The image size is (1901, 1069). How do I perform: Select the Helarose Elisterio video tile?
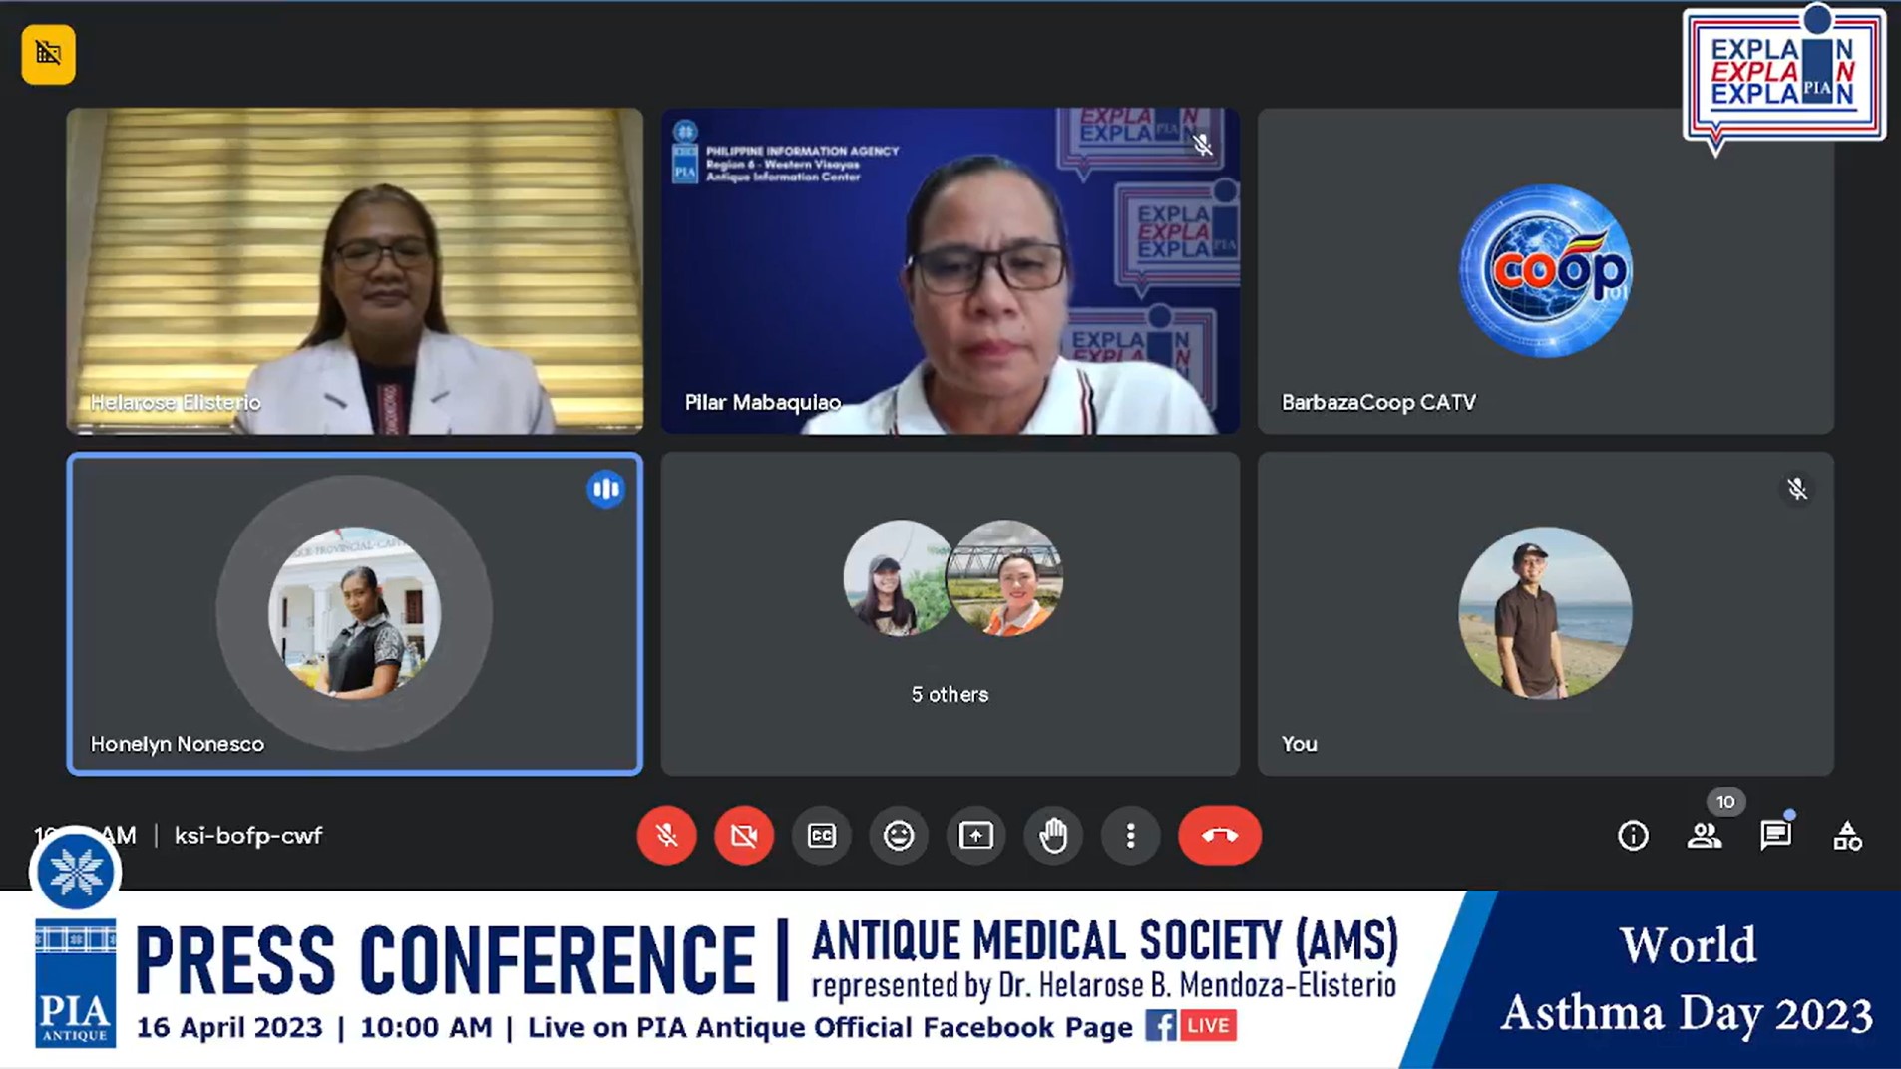(x=355, y=271)
